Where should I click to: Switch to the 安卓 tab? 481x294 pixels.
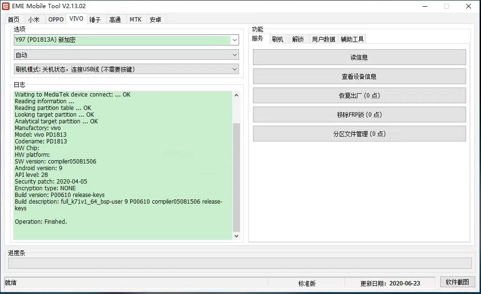(x=156, y=20)
